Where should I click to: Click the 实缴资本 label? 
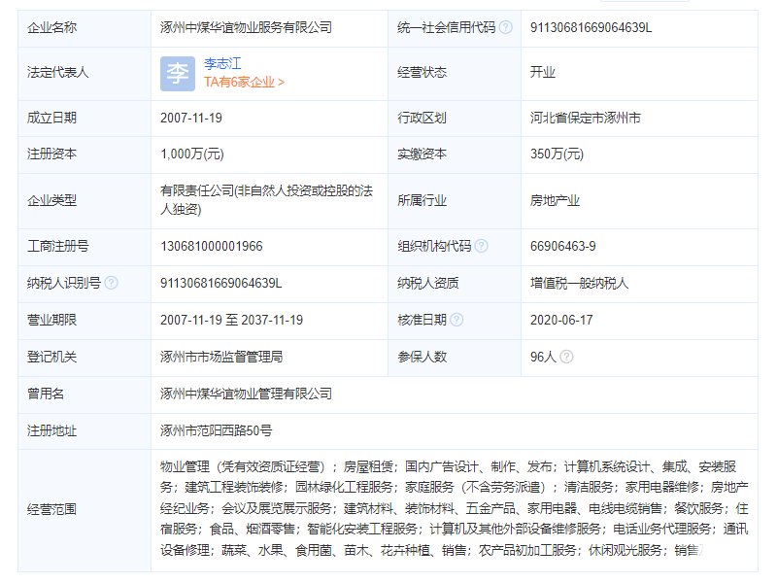422,154
